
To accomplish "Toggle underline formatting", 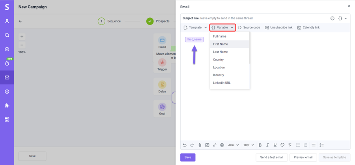I will click(x=275, y=145).
